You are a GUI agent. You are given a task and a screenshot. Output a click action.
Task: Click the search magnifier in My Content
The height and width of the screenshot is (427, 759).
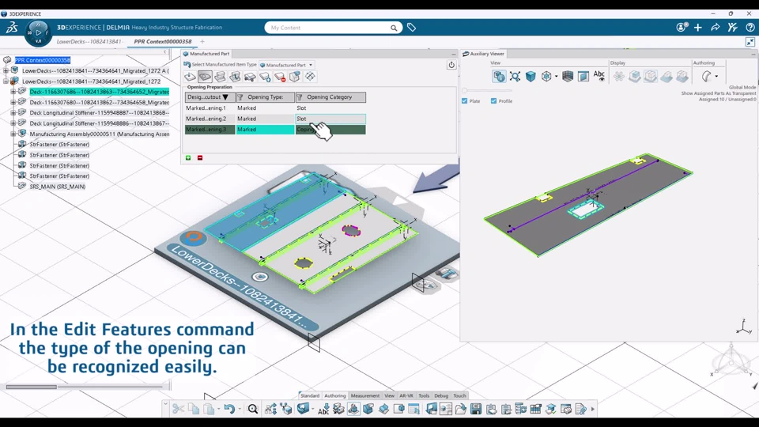[x=394, y=28]
